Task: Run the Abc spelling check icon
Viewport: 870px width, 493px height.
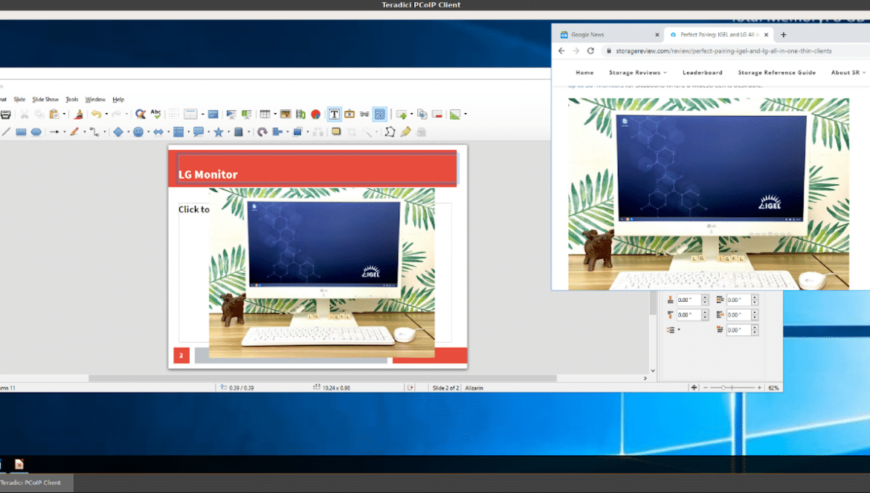Action: tap(156, 115)
